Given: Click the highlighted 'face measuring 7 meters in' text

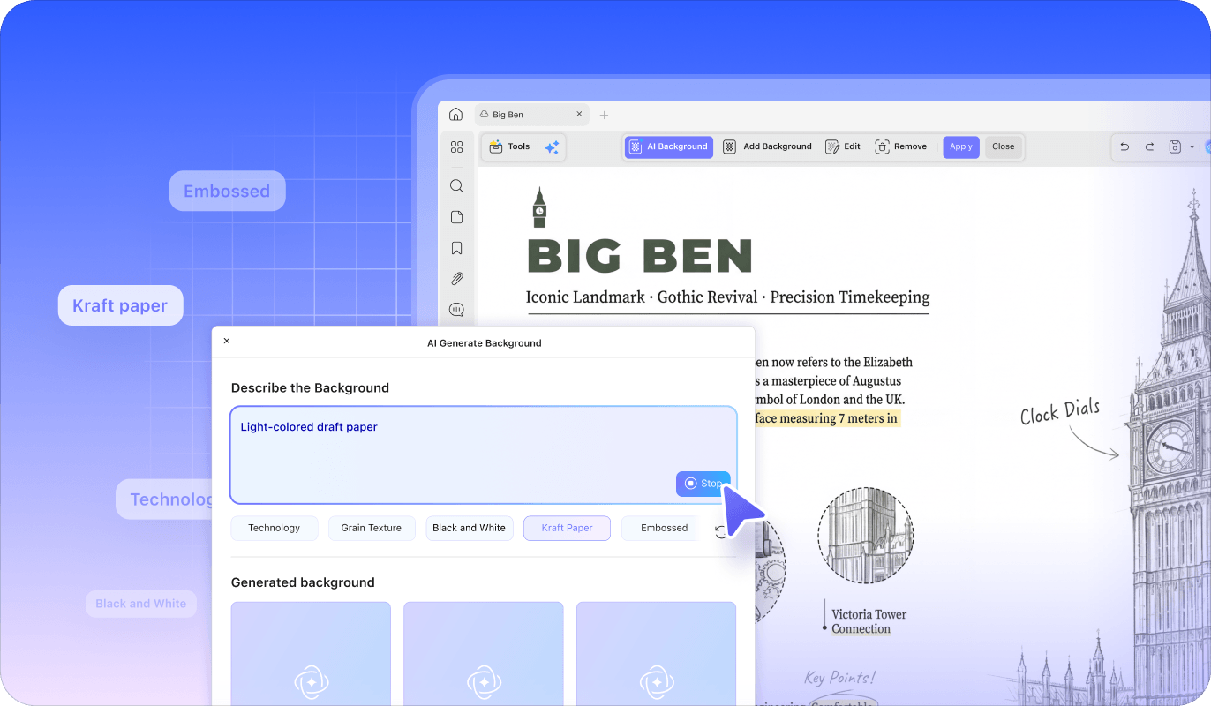Looking at the screenshot, I should (x=826, y=418).
